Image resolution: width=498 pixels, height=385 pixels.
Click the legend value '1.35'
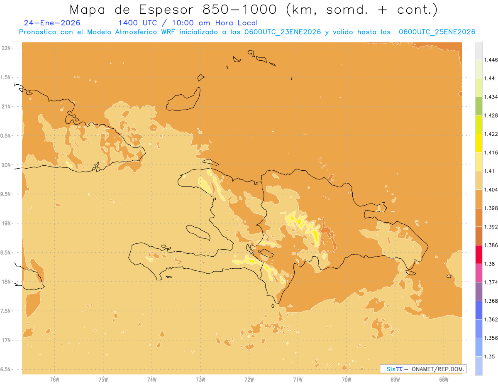click(489, 356)
